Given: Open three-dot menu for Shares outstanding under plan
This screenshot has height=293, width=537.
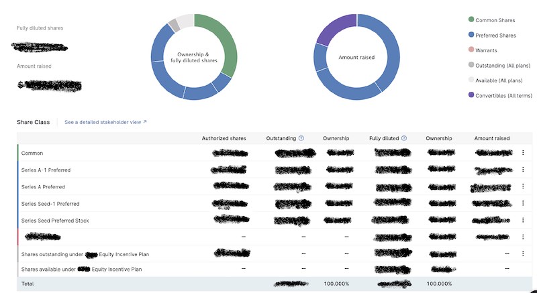Looking at the screenshot, I should (522, 253).
